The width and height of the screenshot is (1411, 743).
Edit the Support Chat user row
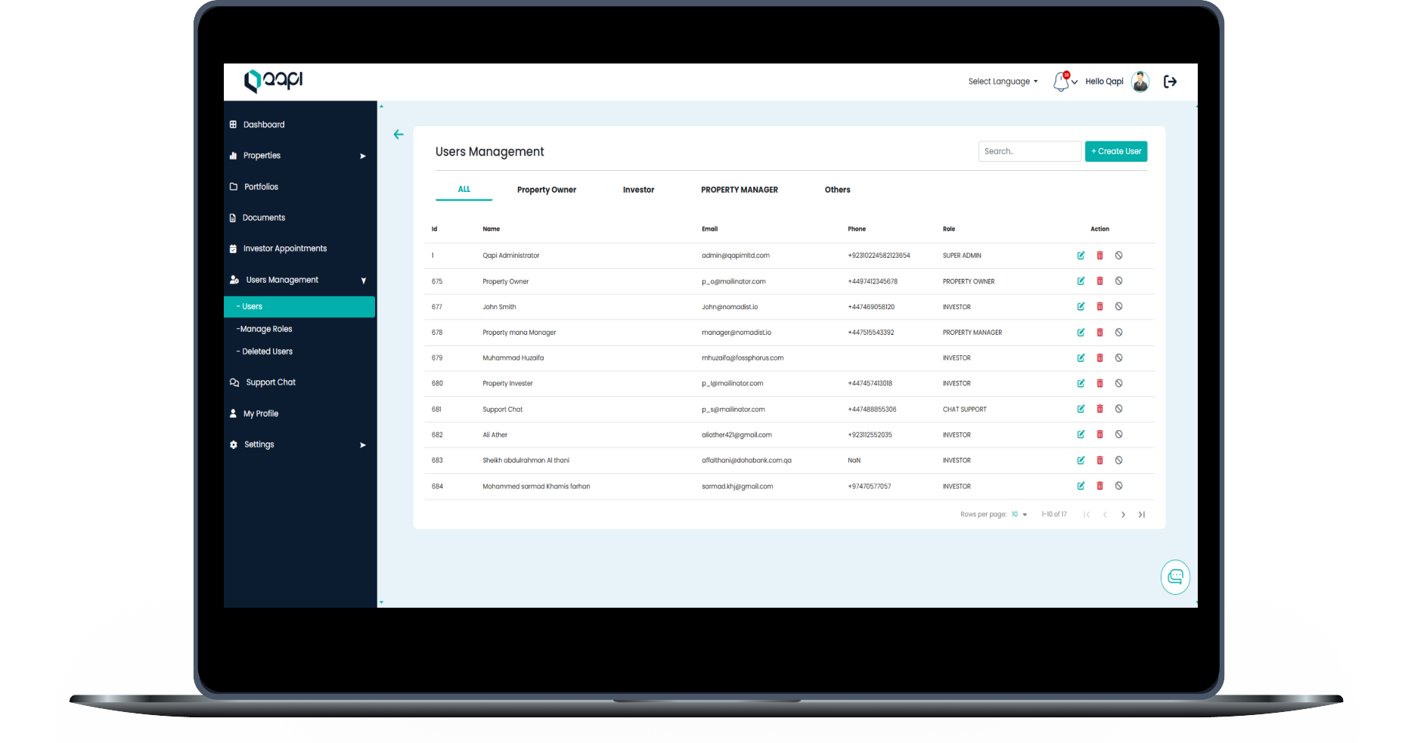tap(1081, 409)
